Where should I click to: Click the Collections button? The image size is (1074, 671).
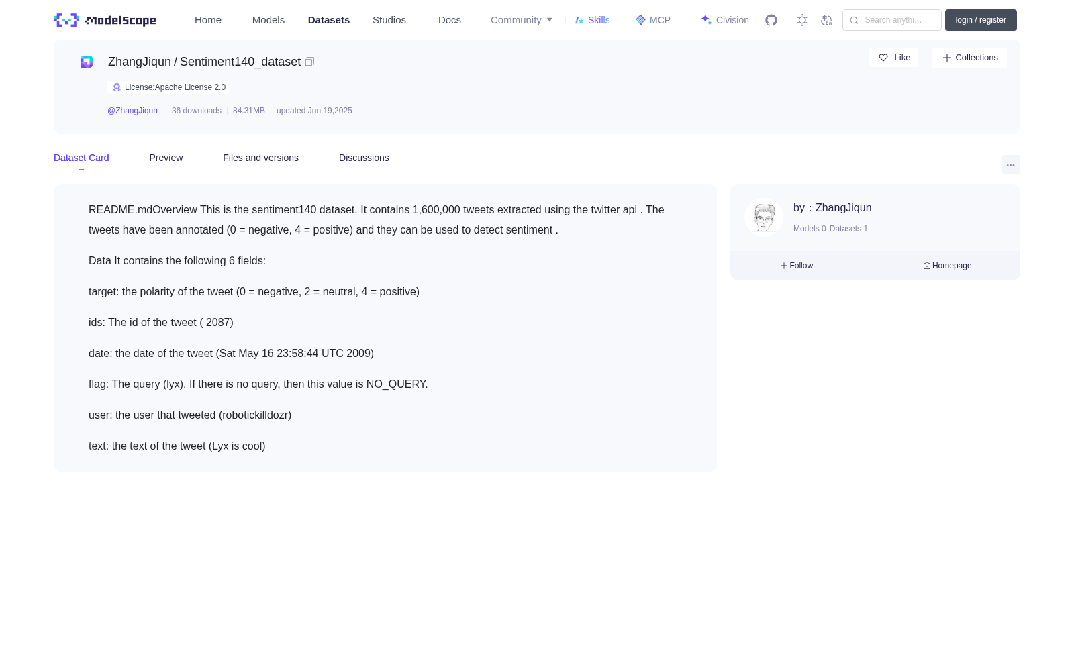click(969, 58)
